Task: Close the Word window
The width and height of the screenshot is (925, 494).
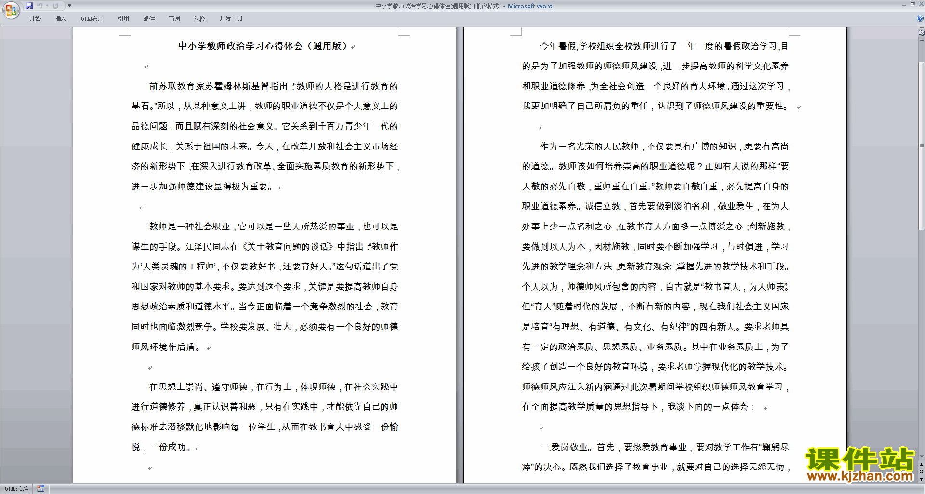Action: click(x=921, y=4)
